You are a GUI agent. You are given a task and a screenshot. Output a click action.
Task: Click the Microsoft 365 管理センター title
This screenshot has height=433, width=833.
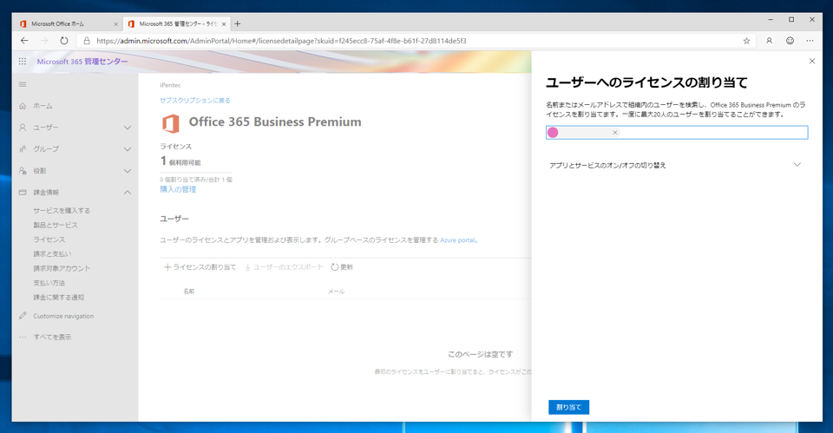(x=82, y=62)
